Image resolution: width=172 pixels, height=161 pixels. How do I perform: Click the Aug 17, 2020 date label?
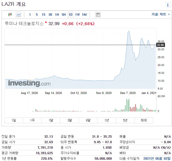[29, 93]
